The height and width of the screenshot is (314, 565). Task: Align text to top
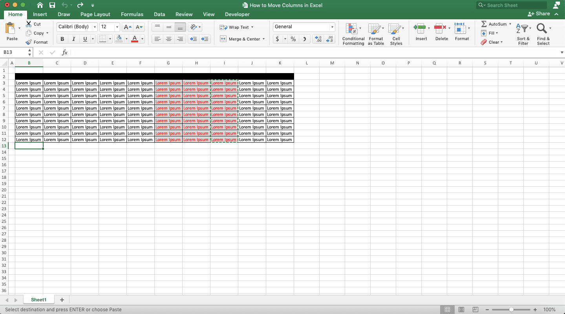point(157,27)
